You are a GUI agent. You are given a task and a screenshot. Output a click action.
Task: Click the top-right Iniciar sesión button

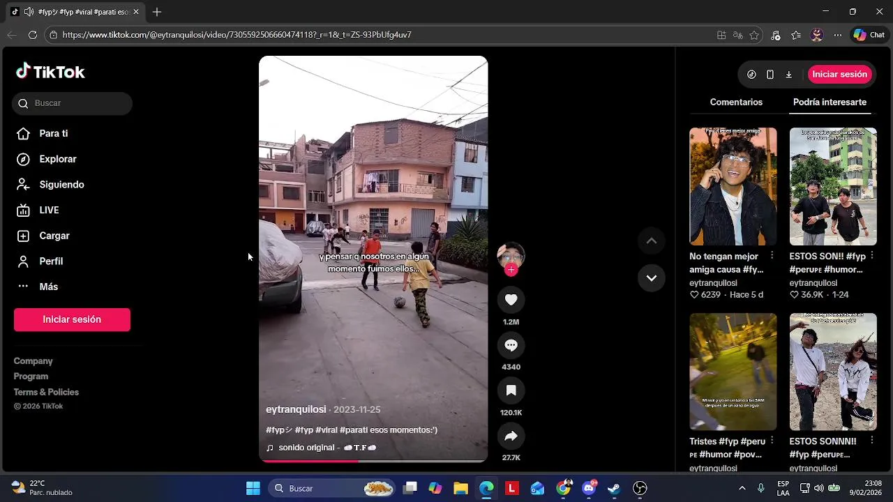click(840, 74)
